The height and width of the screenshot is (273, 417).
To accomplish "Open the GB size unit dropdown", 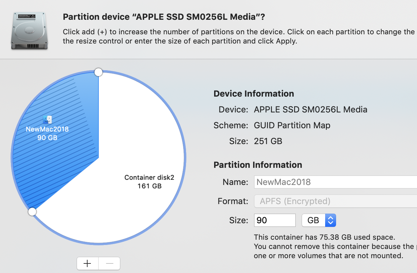I will pyautogui.click(x=319, y=220).
